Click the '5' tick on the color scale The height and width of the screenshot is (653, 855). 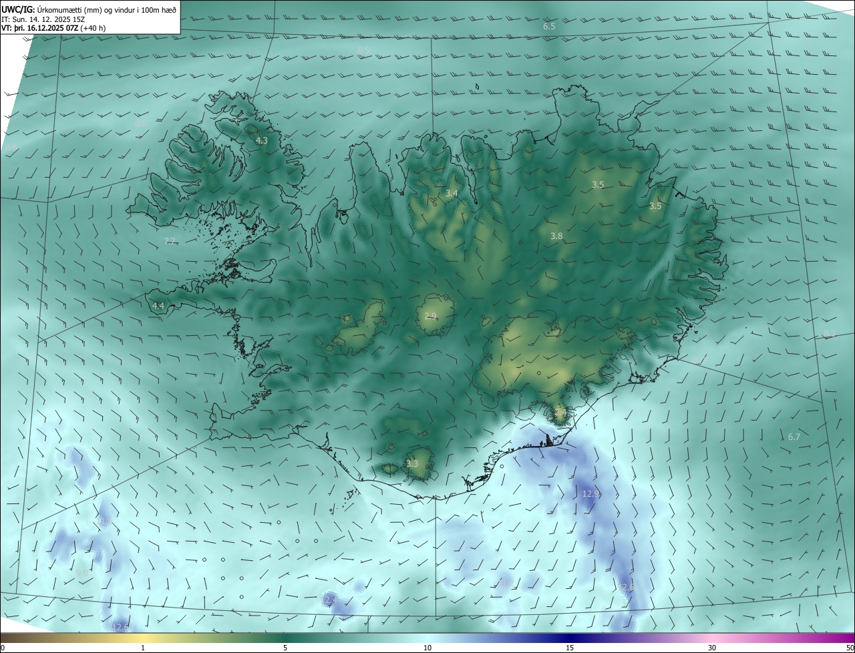(285, 648)
